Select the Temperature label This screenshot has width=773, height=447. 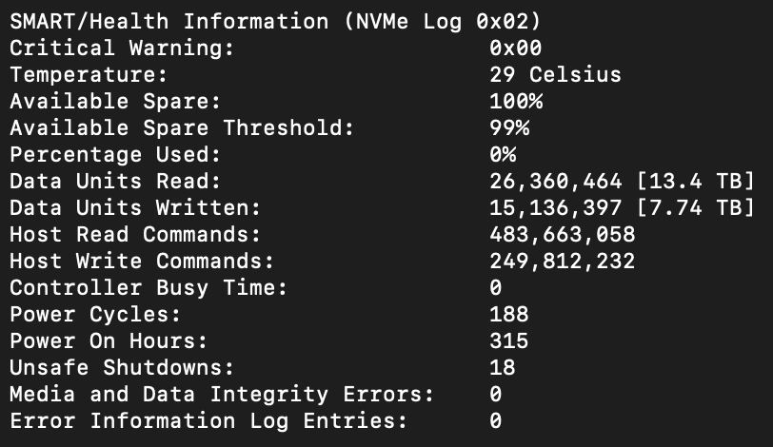pyautogui.click(x=89, y=75)
